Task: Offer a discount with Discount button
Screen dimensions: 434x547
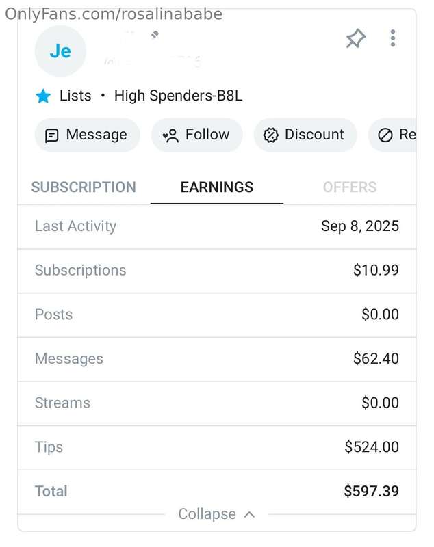Action: point(305,135)
